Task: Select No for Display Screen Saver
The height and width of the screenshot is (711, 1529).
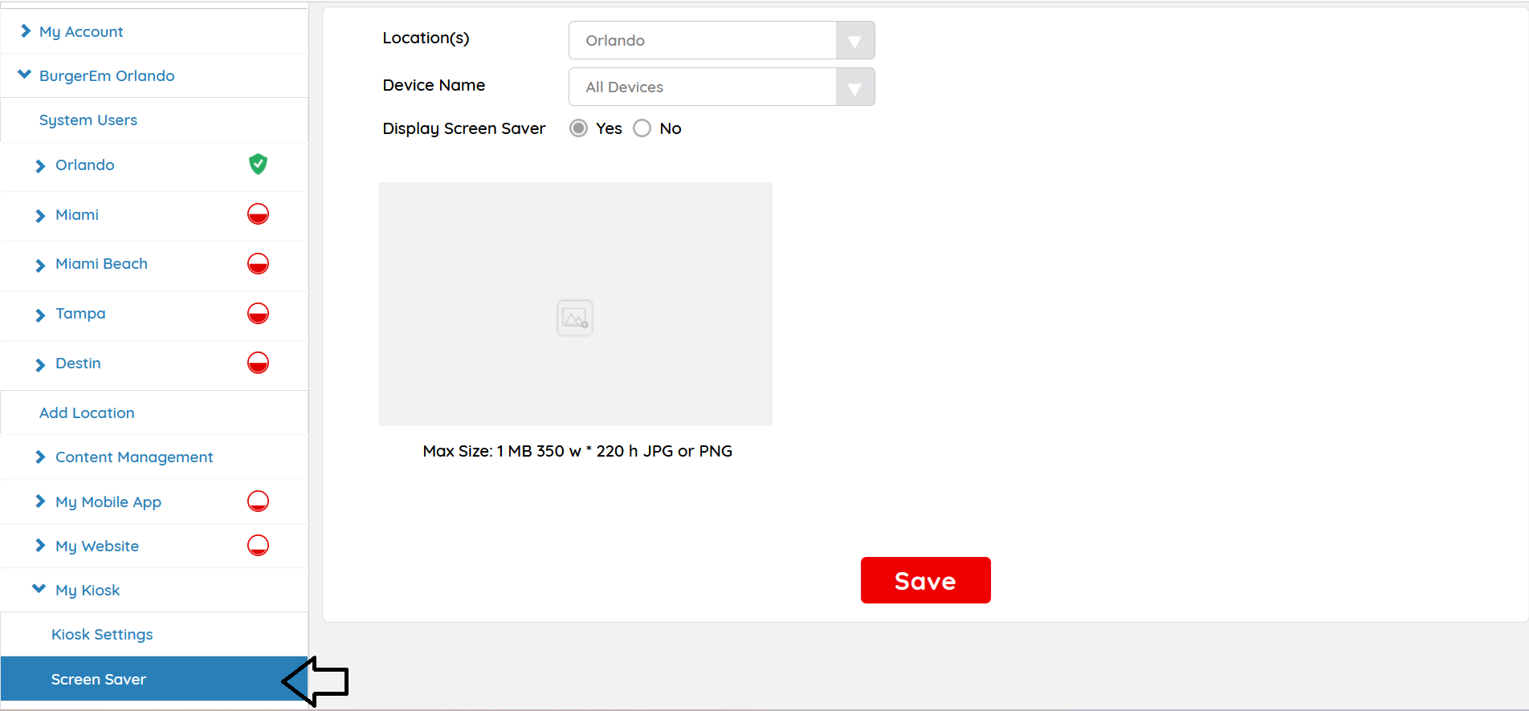Action: click(642, 128)
